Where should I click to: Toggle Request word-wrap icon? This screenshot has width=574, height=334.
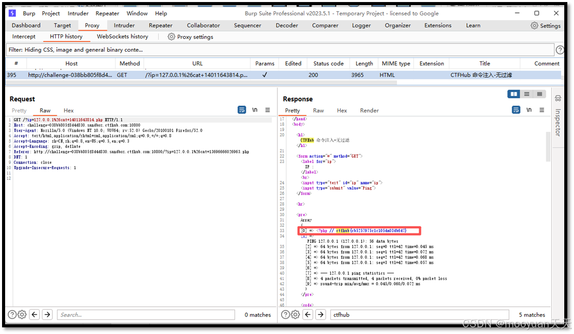(242, 110)
